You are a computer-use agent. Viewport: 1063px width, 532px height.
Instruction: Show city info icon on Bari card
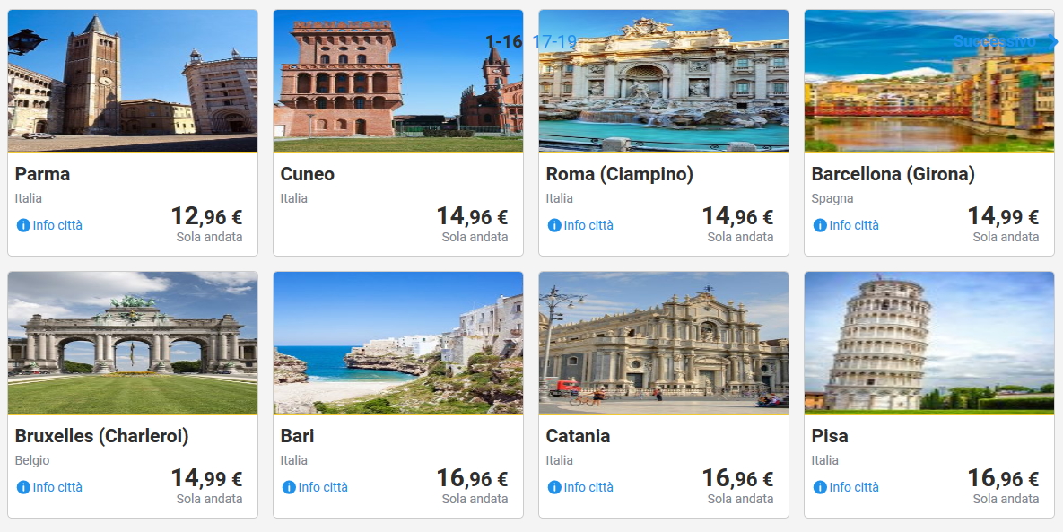pyautogui.click(x=289, y=487)
